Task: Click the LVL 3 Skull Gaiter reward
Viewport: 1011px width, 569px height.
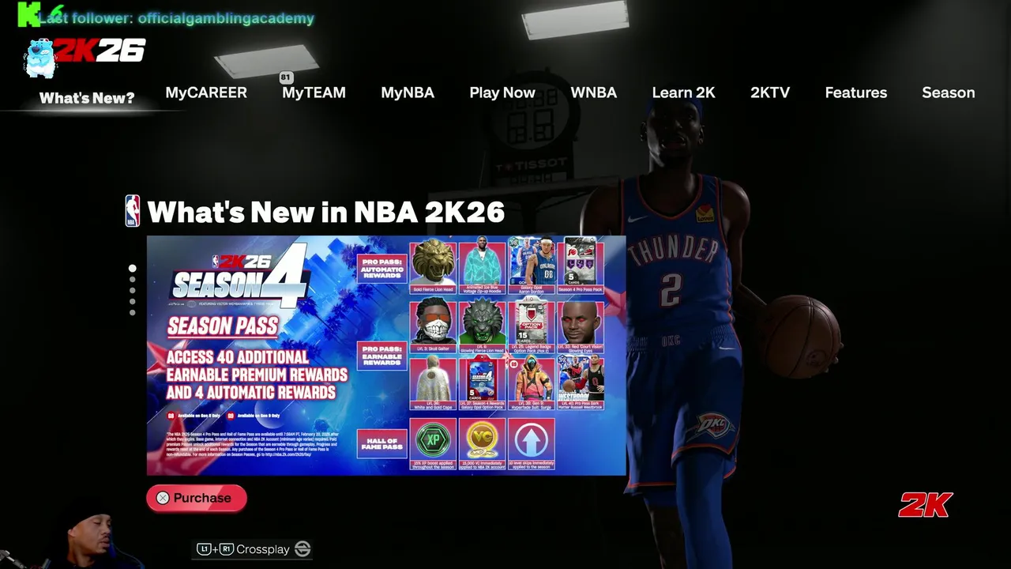Action: coord(433,326)
